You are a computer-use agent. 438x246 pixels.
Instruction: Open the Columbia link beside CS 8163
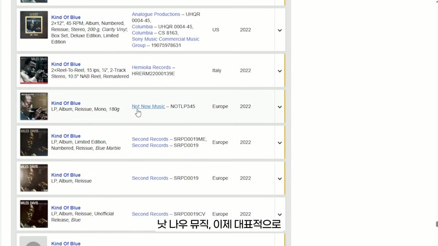click(x=142, y=33)
